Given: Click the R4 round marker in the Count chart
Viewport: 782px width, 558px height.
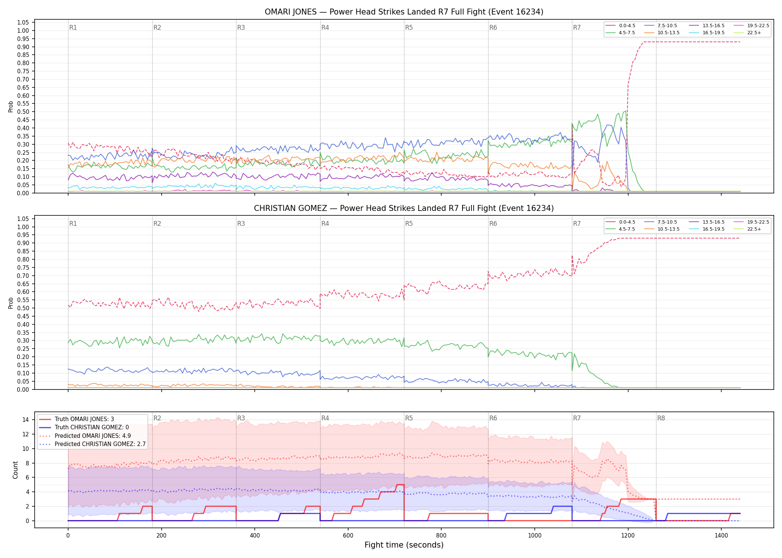Looking at the screenshot, I should tap(325, 418).
